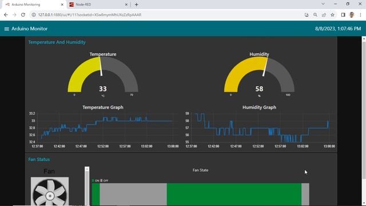Open Chrome three-dot menu
366x206 pixels.
click(360, 15)
